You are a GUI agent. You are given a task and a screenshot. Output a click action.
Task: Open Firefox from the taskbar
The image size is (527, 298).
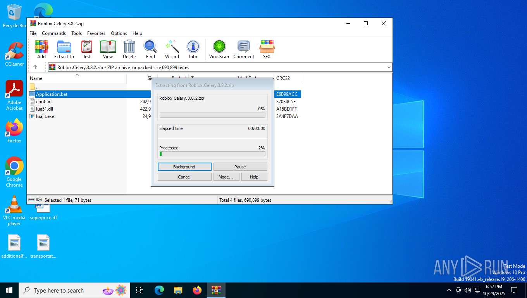(197, 290)
